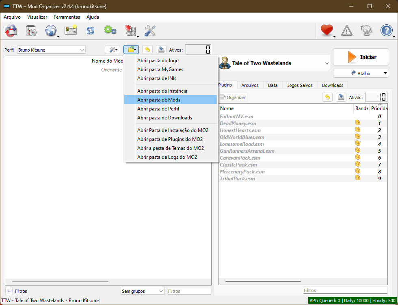Click the Organizar plugins button
The height and width of the screenshot is (305, 398).
pyautogui.click(x=233, y=97)
